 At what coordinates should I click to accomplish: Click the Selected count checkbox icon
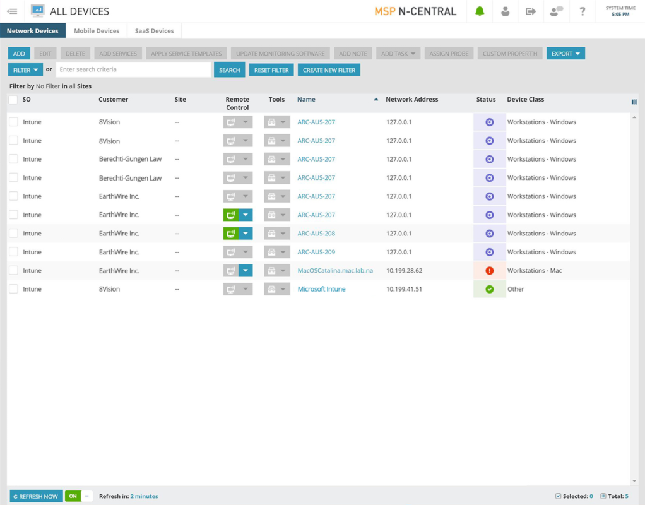tap(558, 496)
